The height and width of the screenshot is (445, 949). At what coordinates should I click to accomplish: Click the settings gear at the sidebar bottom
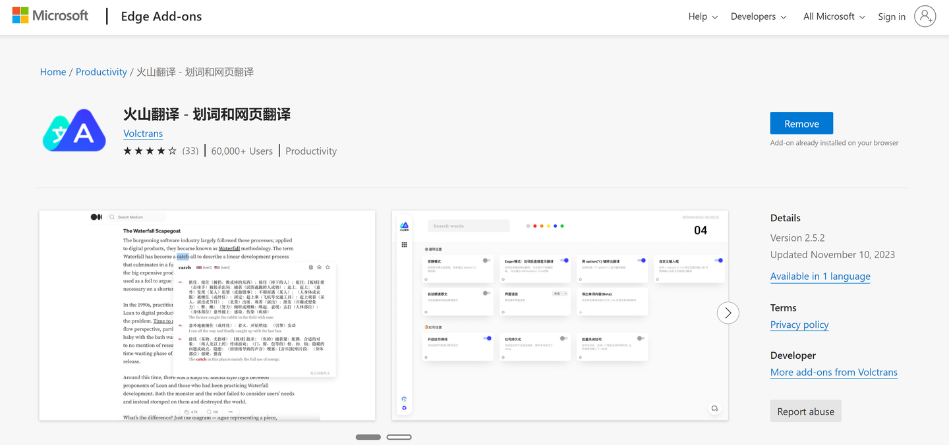(x=404, y=407)
